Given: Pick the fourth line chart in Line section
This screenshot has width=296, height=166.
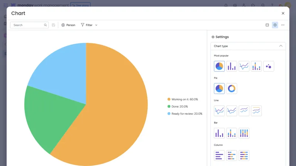Looking at the screenshot, I should (256, 111).
